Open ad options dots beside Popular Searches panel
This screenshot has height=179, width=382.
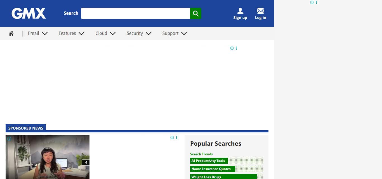click(x=176, y=138)
